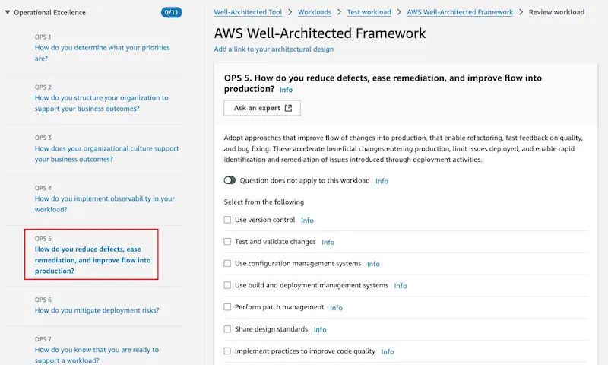Open OPS 6 mitigate deployment risks question
Viewport: 608px width, 365px height.
coord(97,310)
